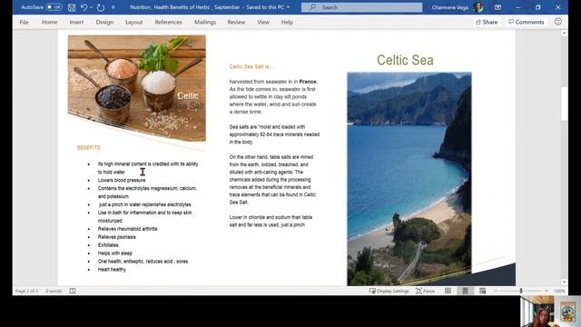
Task: Open the File tab
Action: pyautogui.click(x=24, y=22)
